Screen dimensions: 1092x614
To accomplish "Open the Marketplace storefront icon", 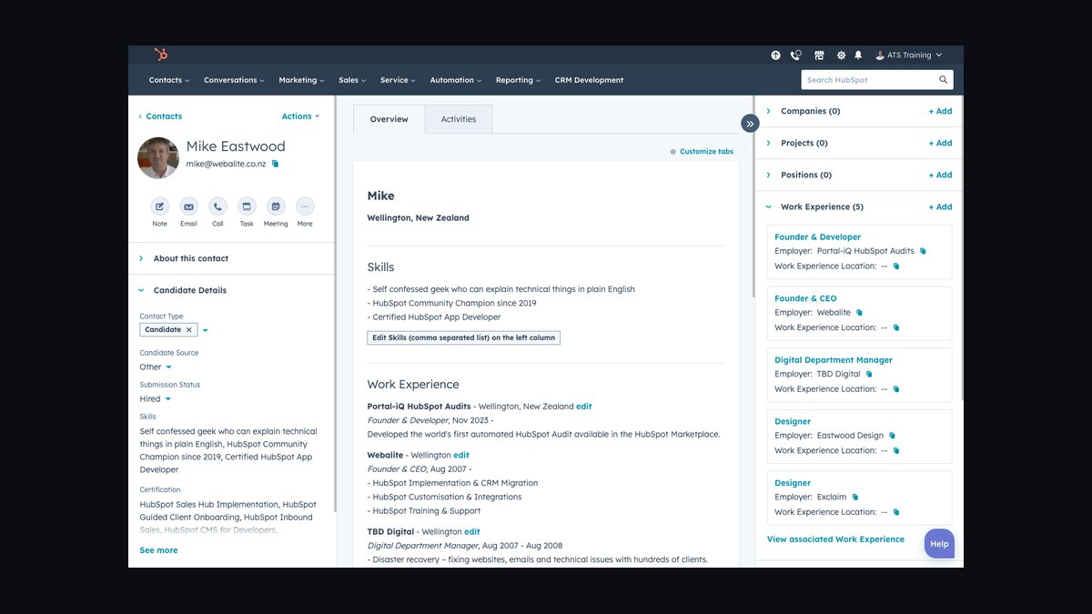I will pyautogui.click(x=819, y=55).
